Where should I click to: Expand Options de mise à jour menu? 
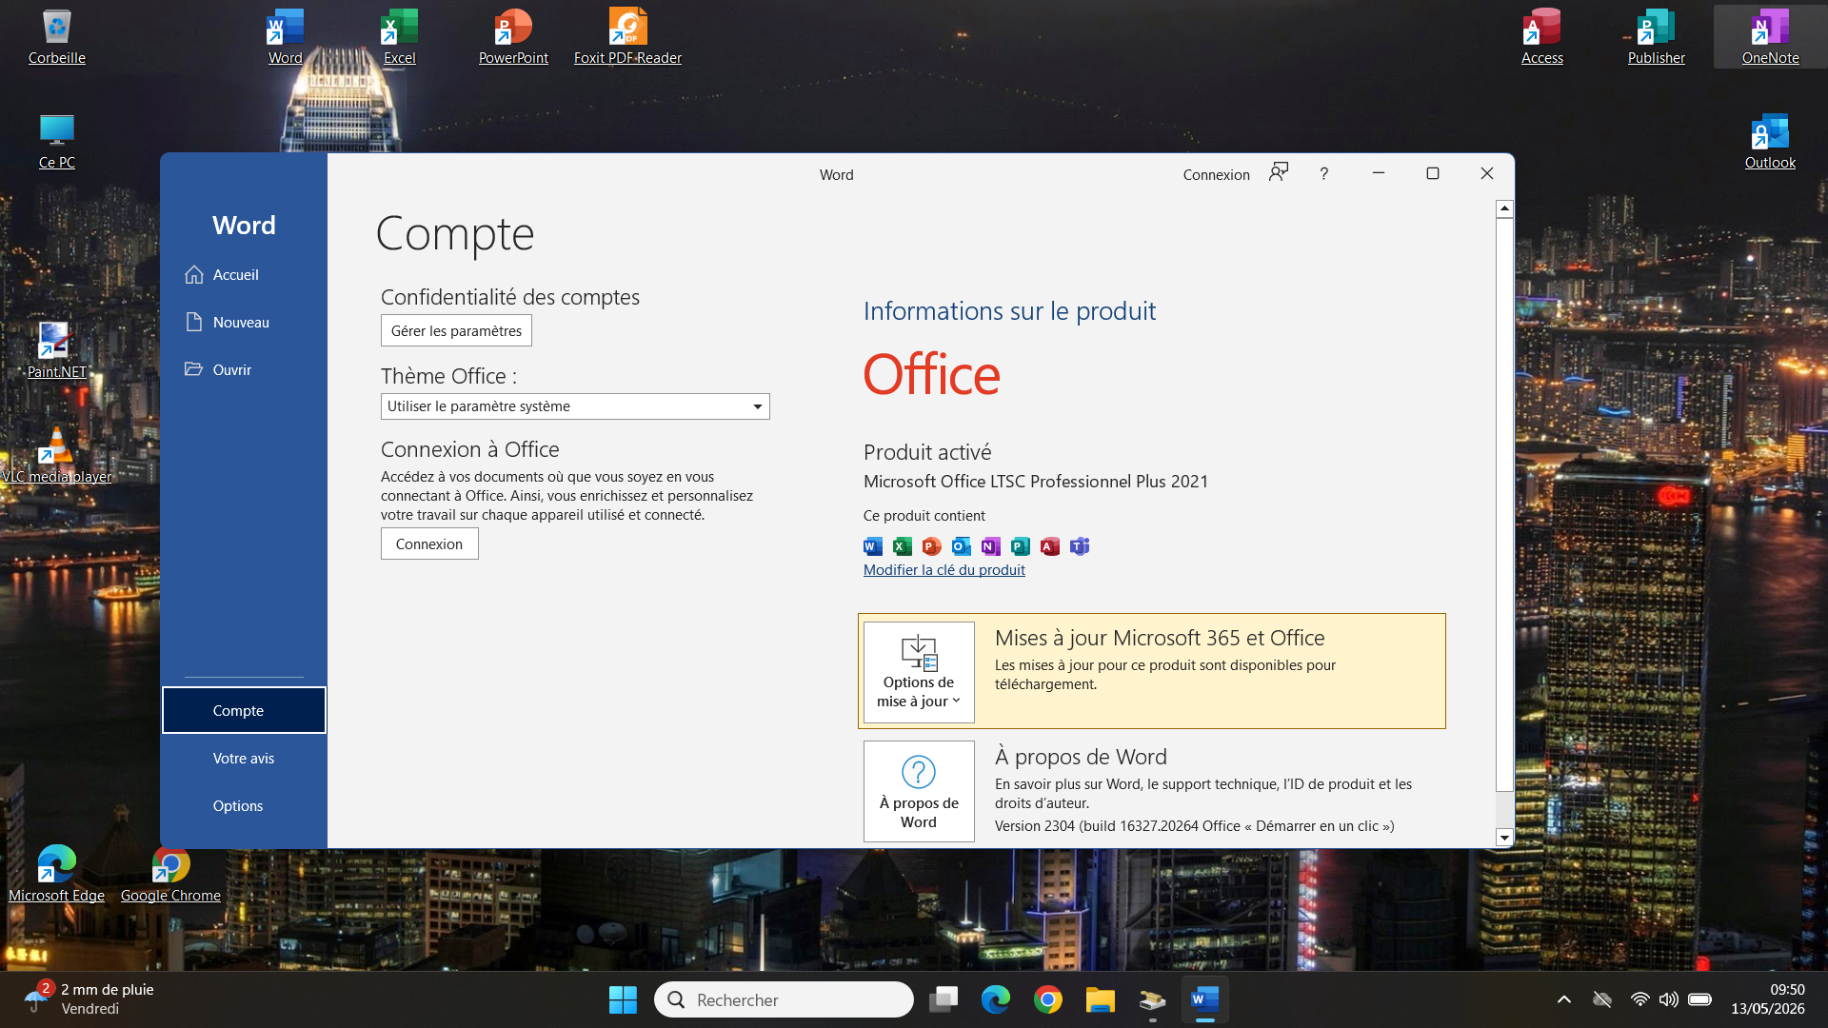[x=919, y=672]
